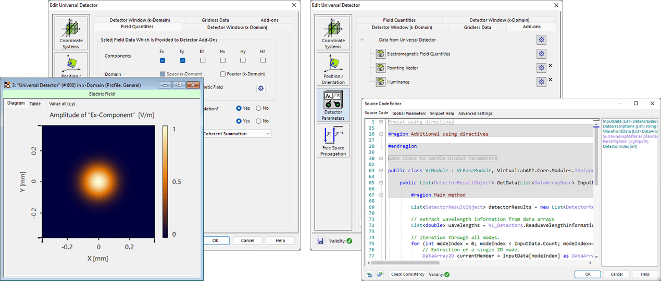Screen dimensions: 661x281
Task: Open the Table tab in detector result
Action: click(x=35, y=104)
